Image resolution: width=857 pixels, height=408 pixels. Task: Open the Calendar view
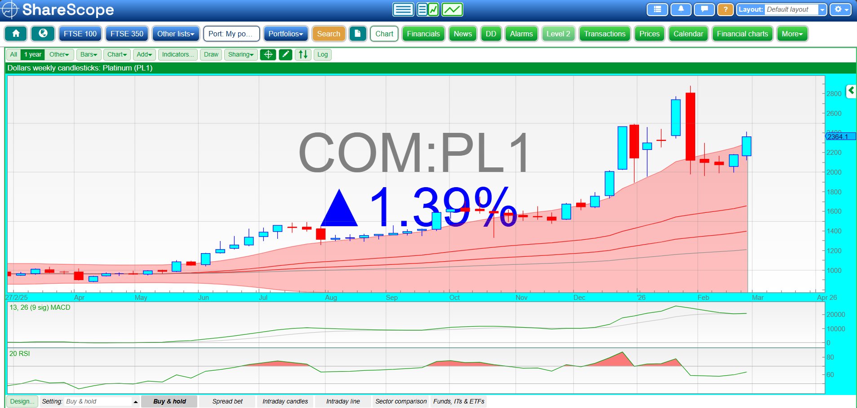pyautogui.click(x=688, y=34)
